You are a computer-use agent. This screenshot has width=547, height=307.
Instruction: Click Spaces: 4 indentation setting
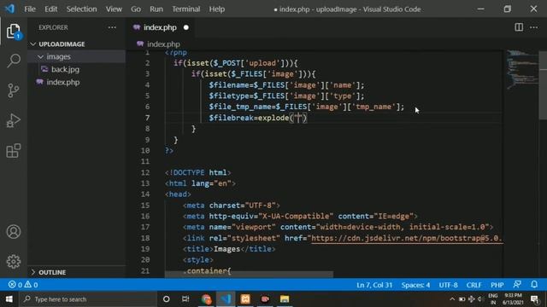click(415, 285)
